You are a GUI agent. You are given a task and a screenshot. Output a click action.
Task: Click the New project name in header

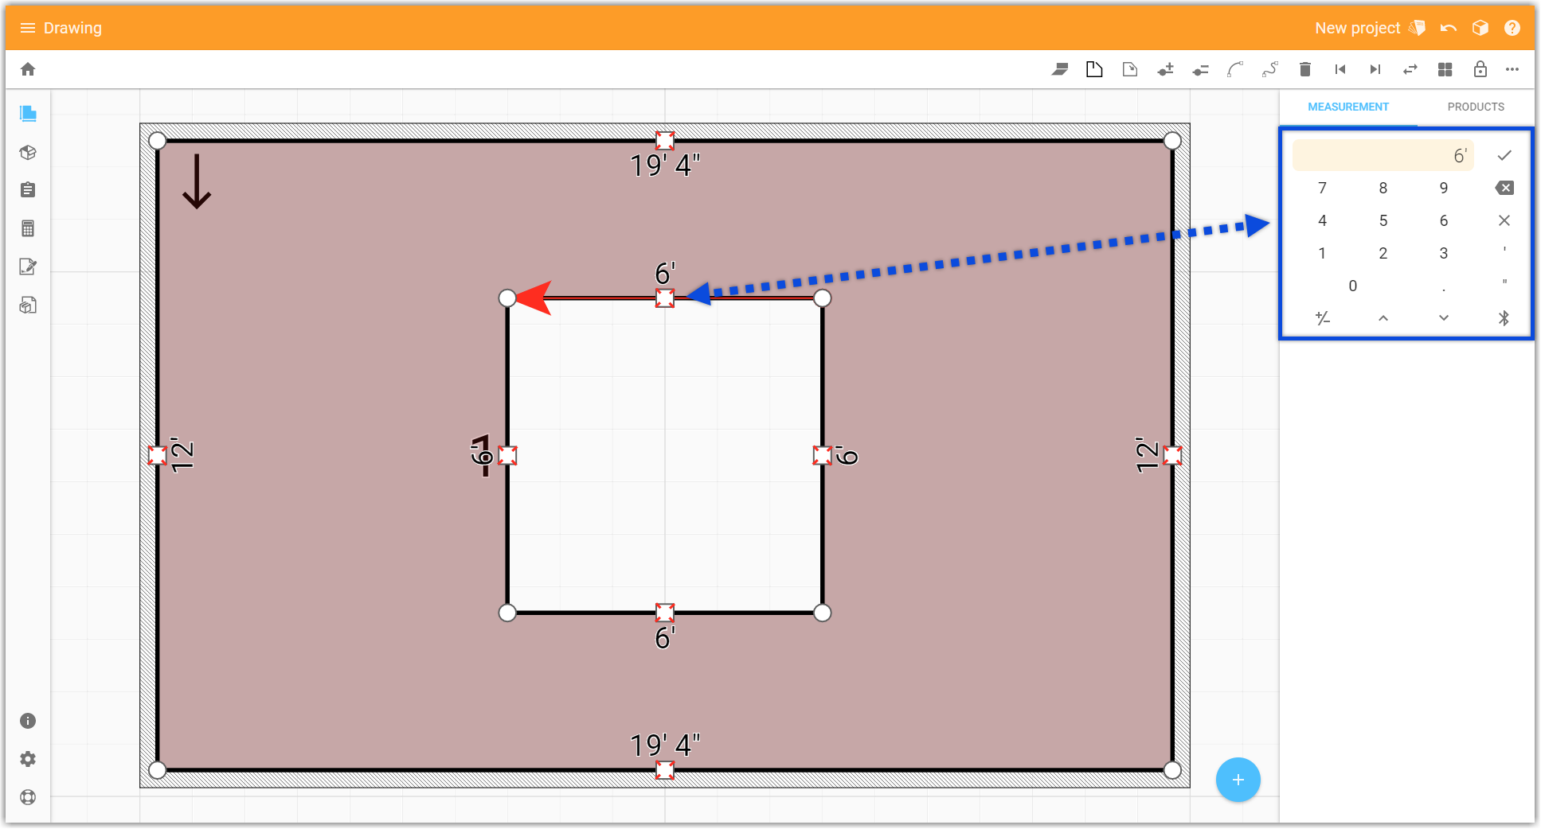pyautogui.click(x=1357, y=28)
